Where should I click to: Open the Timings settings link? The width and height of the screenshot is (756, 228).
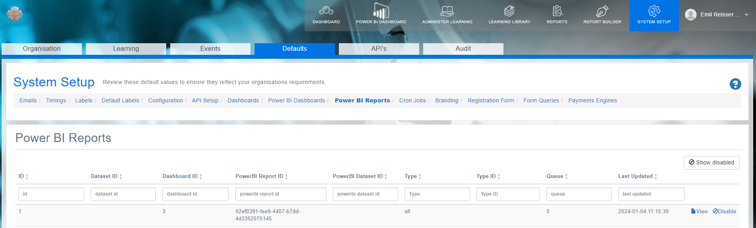[x=56, y=100]
